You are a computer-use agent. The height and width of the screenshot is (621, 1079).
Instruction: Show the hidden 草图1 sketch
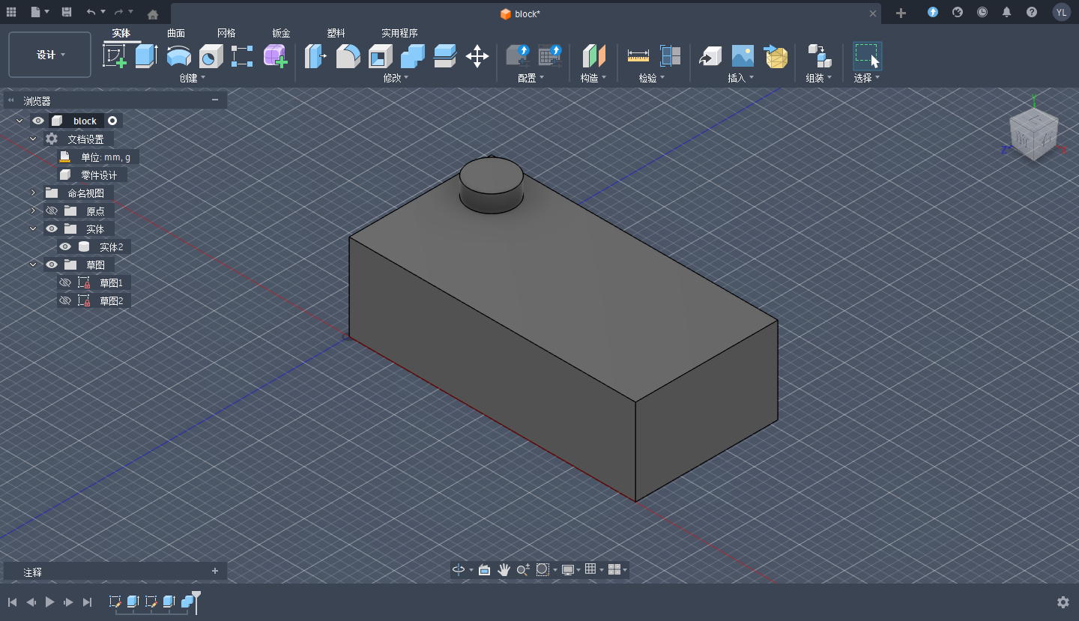tap(65, 282)
